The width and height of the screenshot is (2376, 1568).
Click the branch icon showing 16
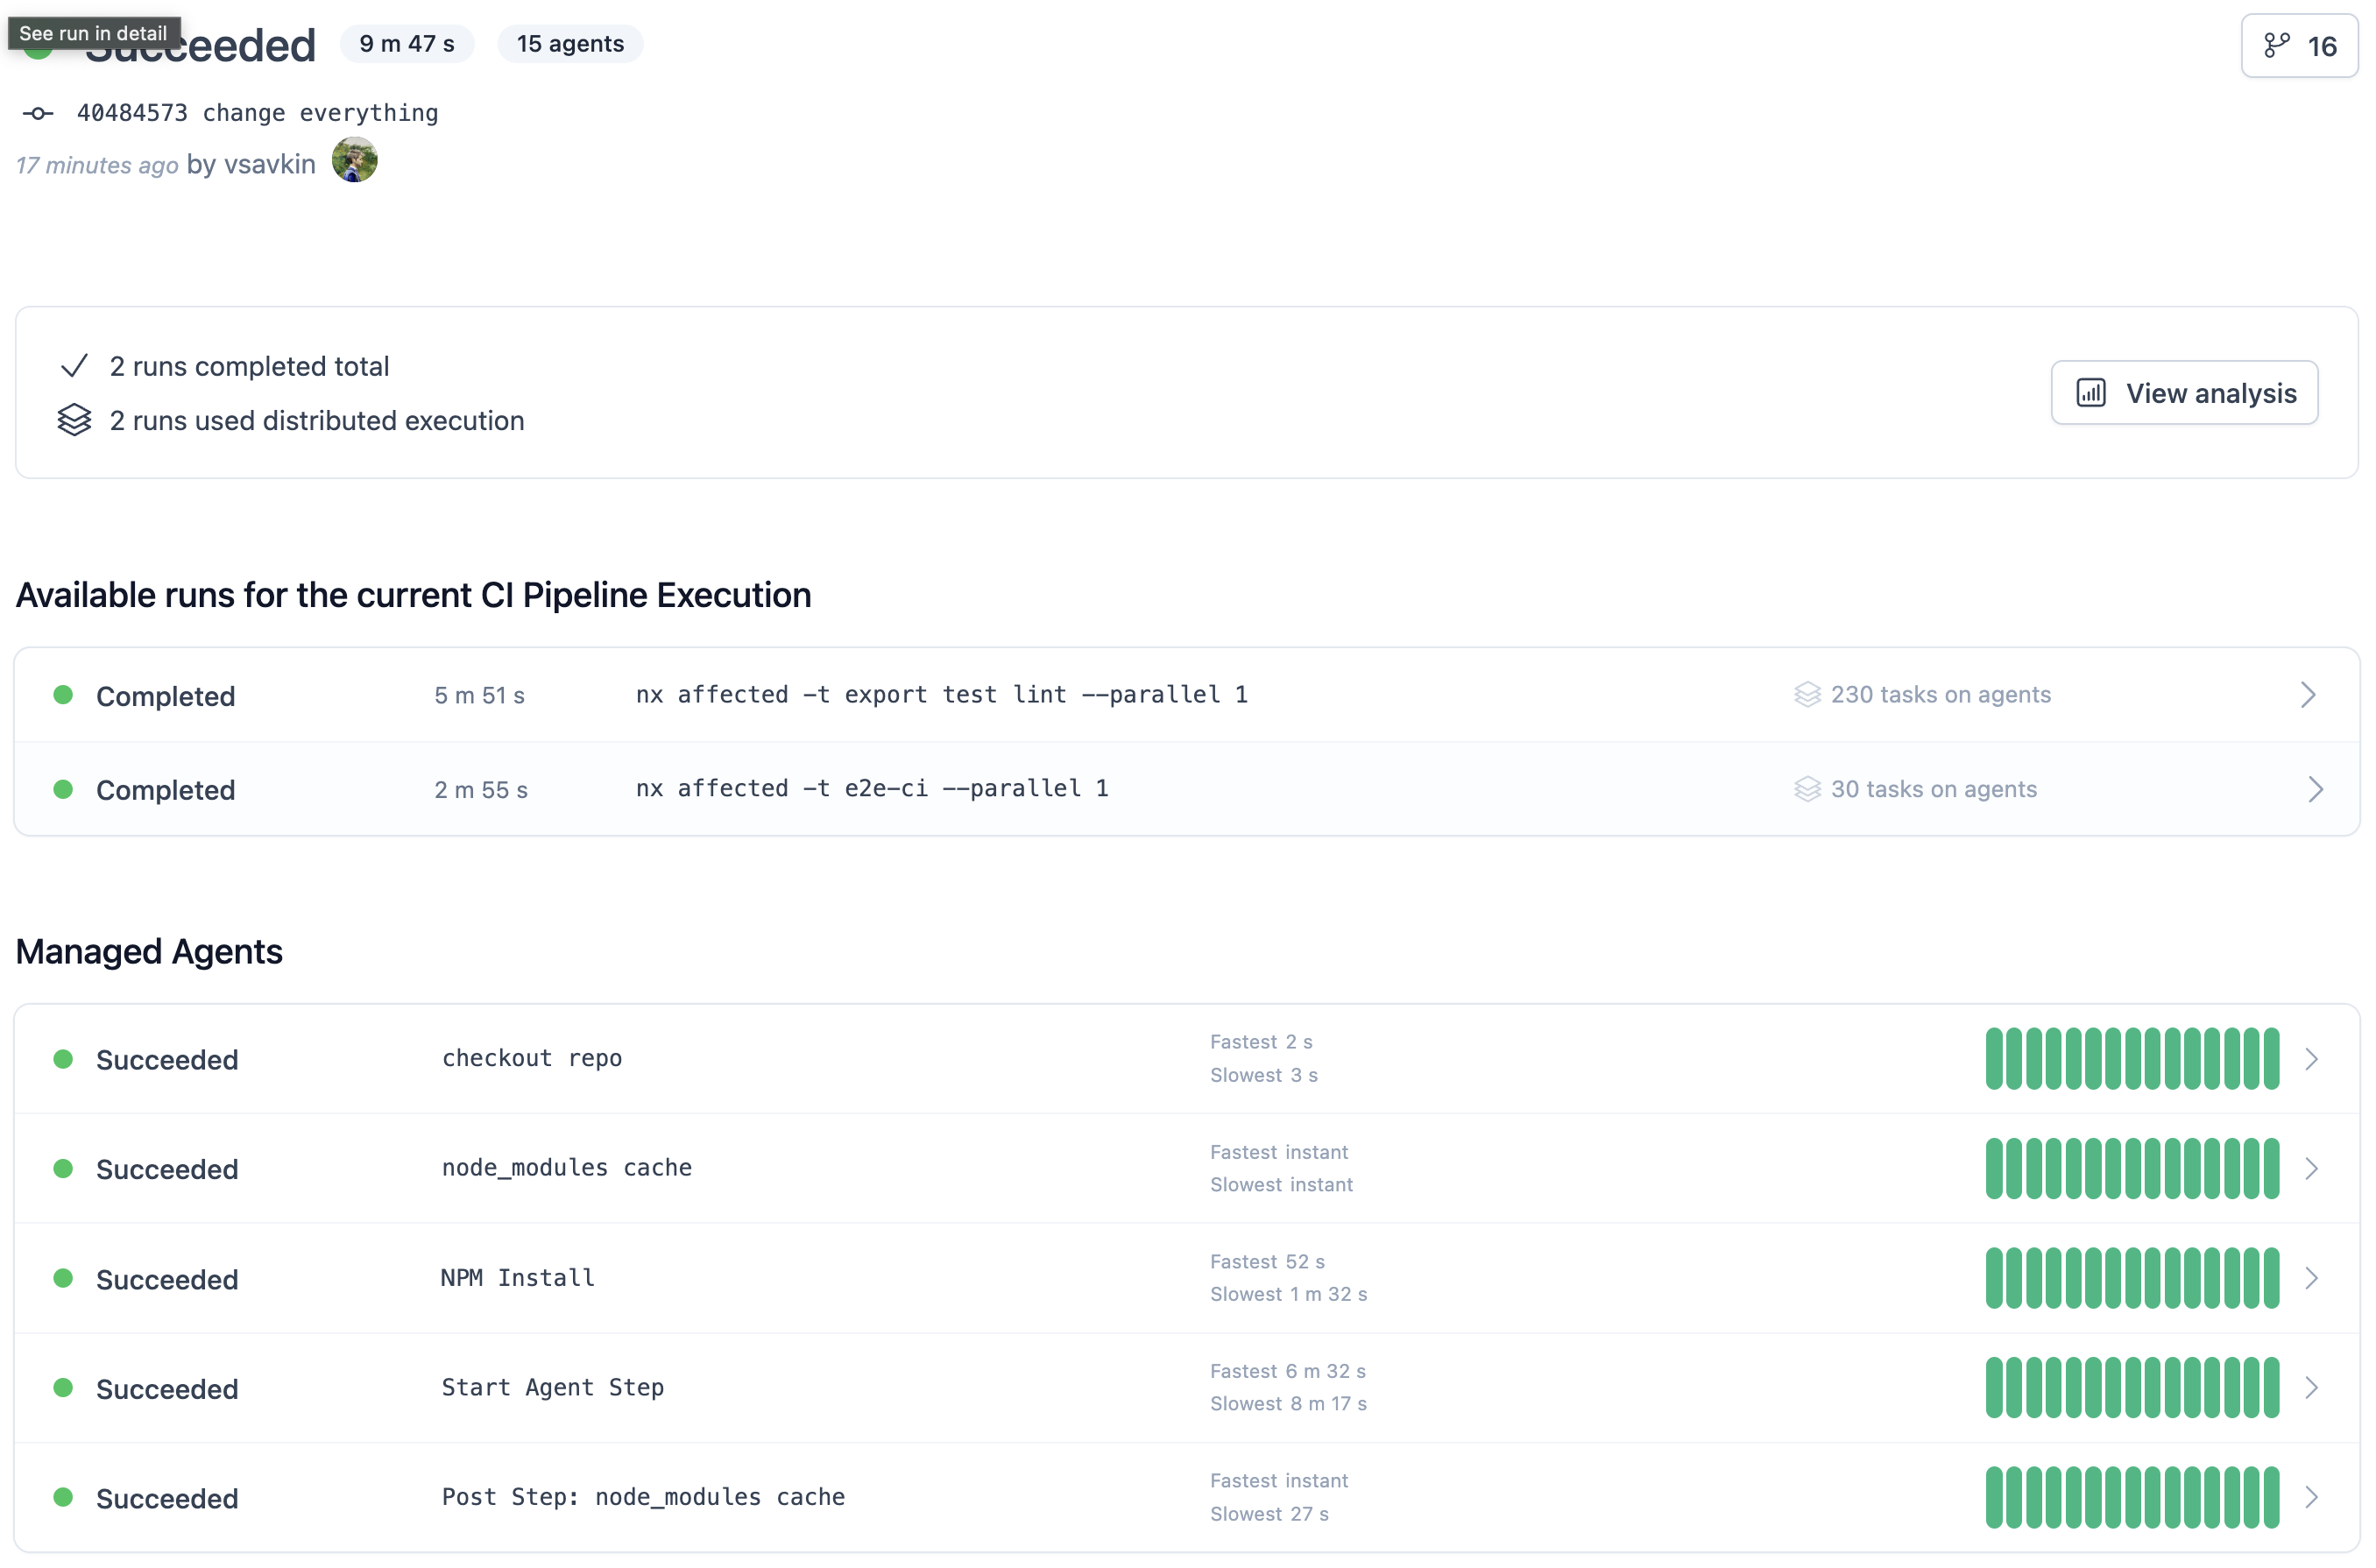(2276, 46)
